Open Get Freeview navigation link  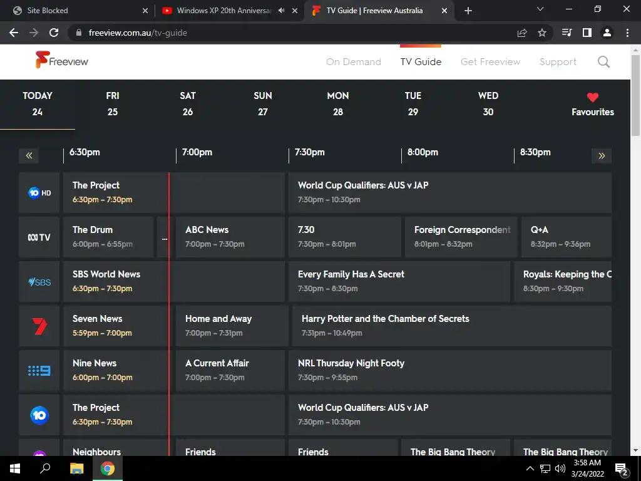(490, 62)
